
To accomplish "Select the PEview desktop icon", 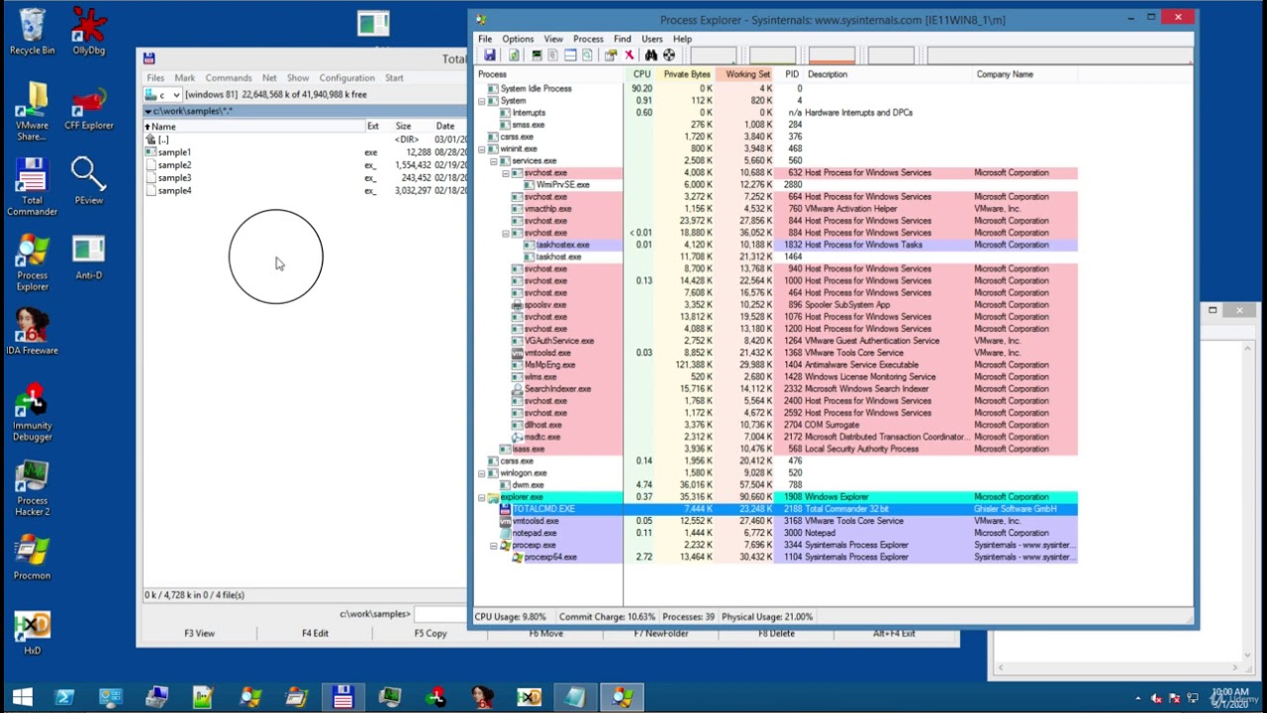I will pyautogui.click(x=88, y=181).
